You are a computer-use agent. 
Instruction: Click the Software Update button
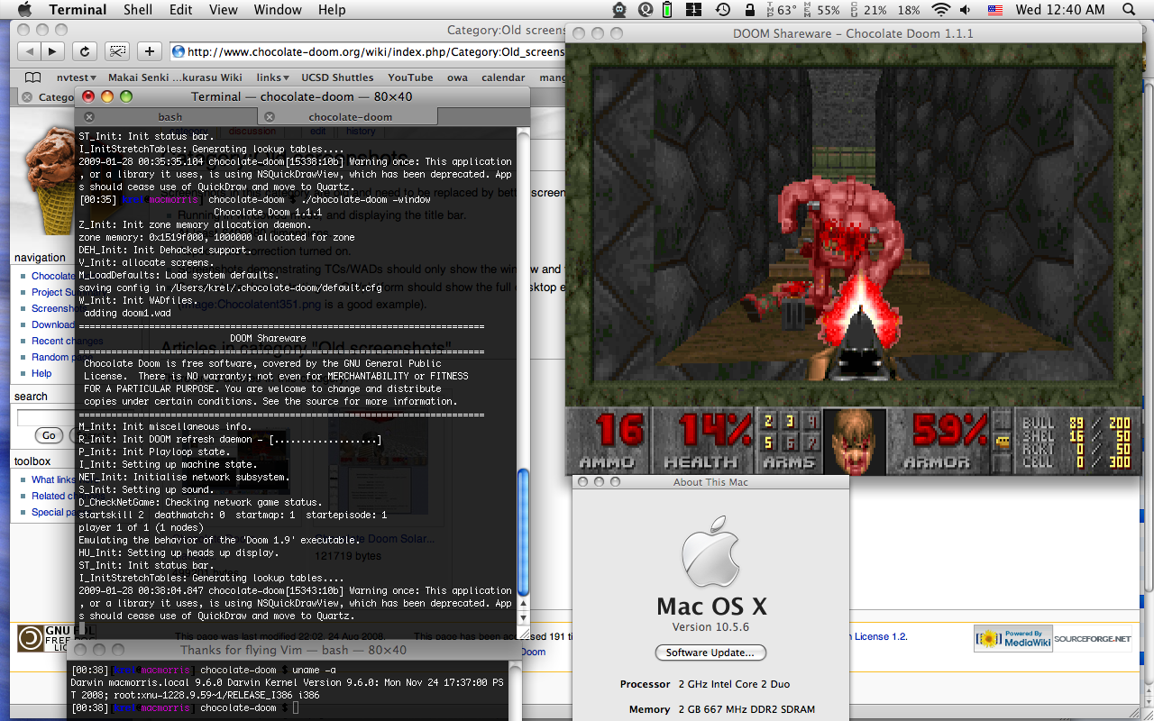710,653
